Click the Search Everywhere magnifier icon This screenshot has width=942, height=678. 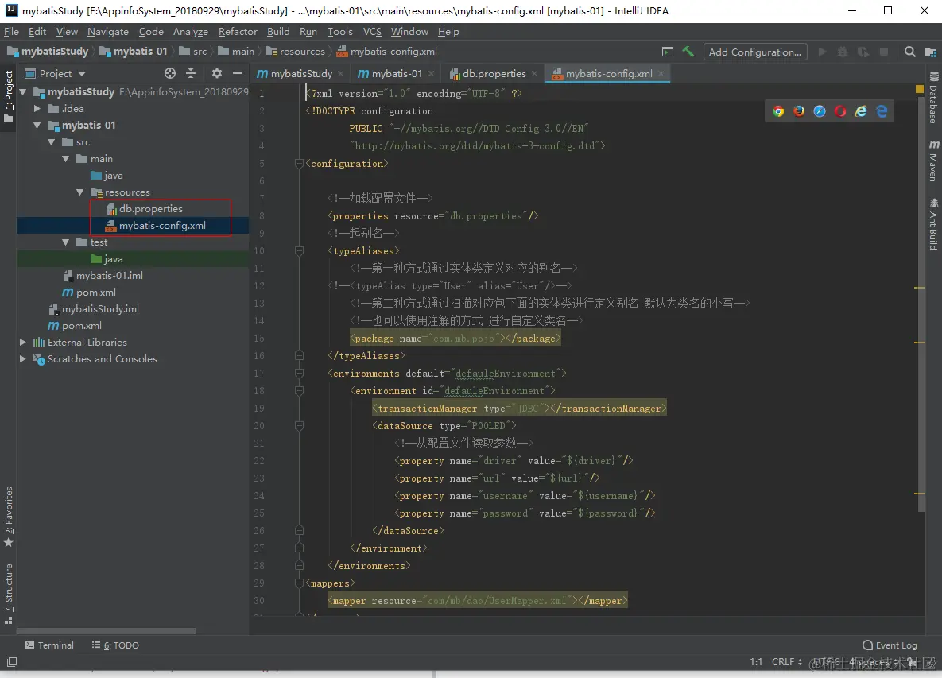(910, 52)
